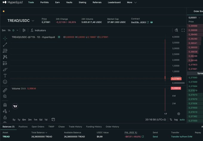Select the crosshair cursor tool
Screen dimensions: 203x141
[5, 38]
